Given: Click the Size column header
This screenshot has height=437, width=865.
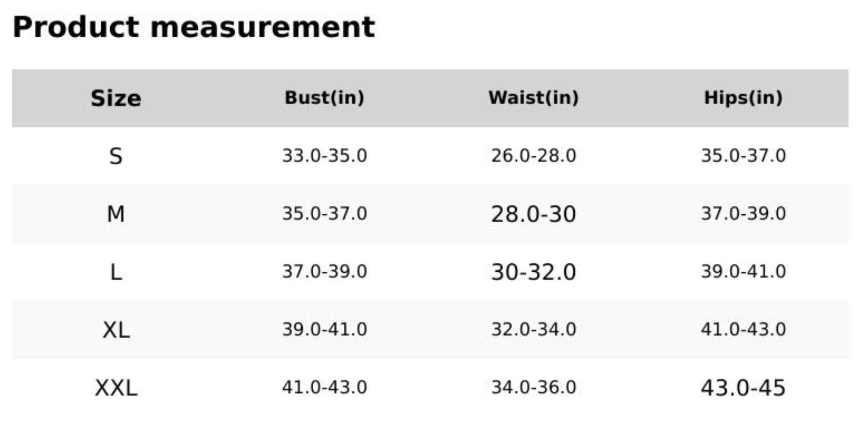Looking at the screenshot, I should tap(116, 98).
